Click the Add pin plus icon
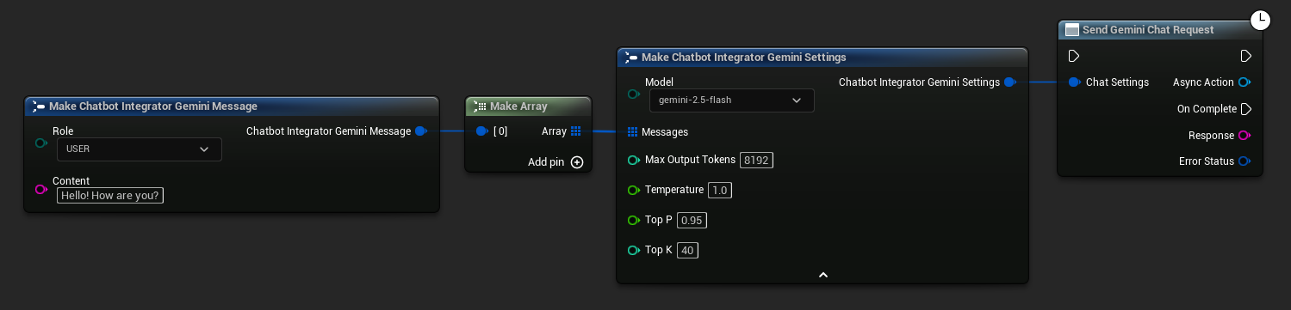Viewport: 1291px width, 310px height. point(577,161)
